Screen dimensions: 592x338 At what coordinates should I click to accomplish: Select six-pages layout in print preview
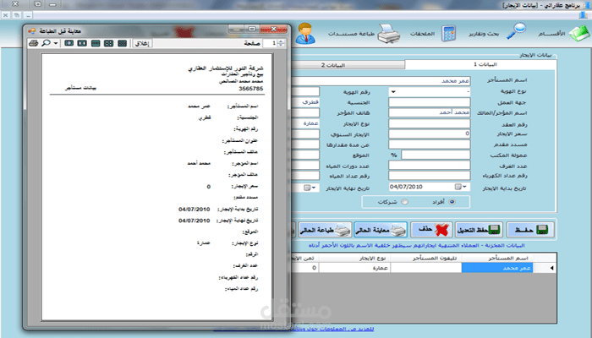click(x=122, y=43)
